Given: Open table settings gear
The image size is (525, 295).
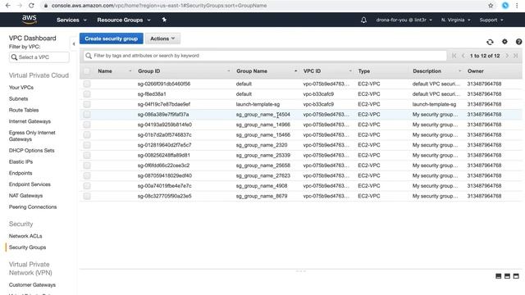Looking at the screenshot, I should (x=504, y=42).
